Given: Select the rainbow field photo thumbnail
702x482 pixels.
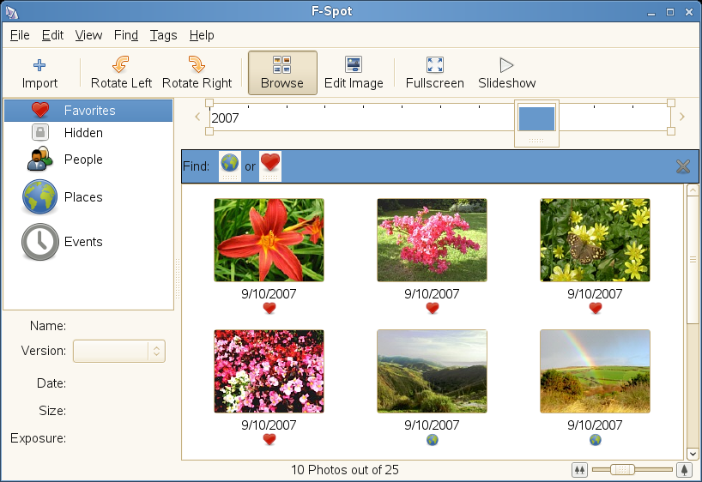Looking at the screenshot, I should click(595, 371).
